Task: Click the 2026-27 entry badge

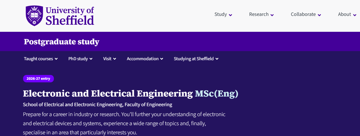Action: point(38,79)
